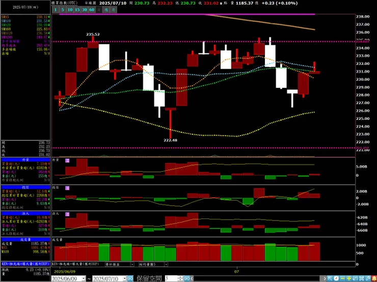Click the GO button beside 保留空間 field

[187, 278]
